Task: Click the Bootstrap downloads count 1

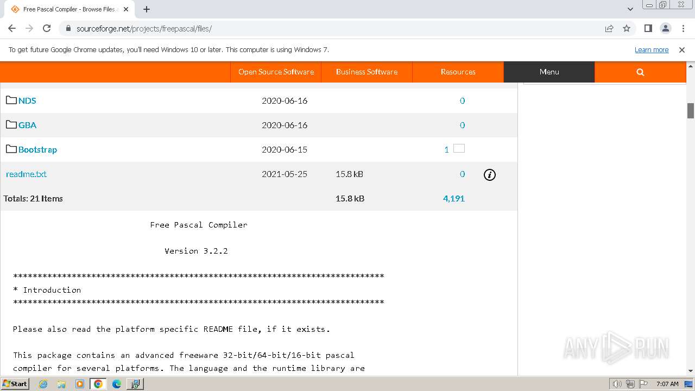Action: click(x=446, y=149)
